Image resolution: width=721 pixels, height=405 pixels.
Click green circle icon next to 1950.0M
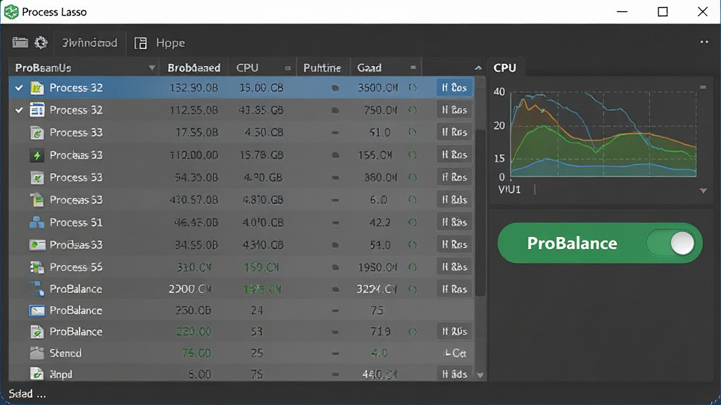pos(413,266)
